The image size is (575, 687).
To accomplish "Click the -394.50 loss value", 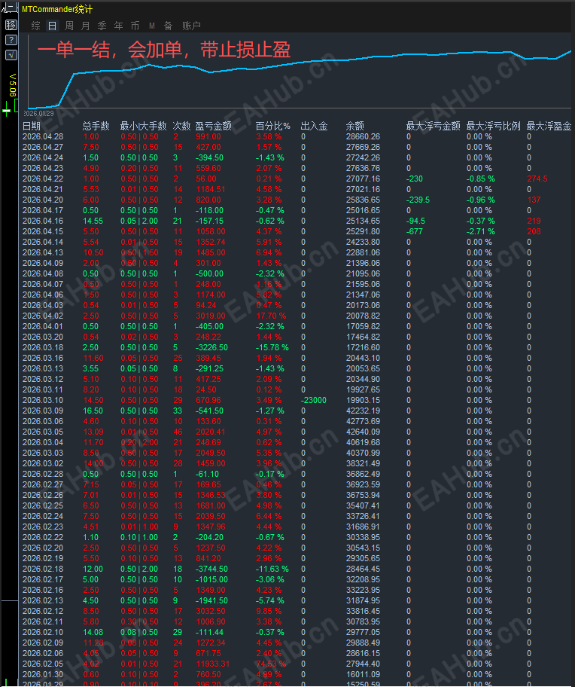I will coord(210,157).
